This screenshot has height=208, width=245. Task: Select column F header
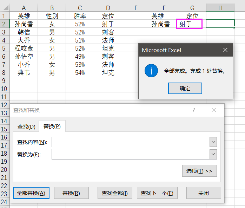click(164, 8)
